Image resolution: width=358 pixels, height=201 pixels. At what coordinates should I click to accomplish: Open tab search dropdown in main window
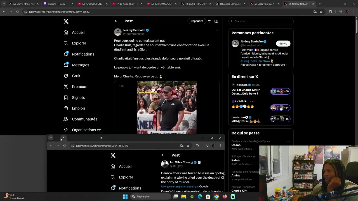tap(4, 4)
